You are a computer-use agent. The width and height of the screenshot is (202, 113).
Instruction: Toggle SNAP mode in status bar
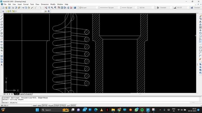34,105
